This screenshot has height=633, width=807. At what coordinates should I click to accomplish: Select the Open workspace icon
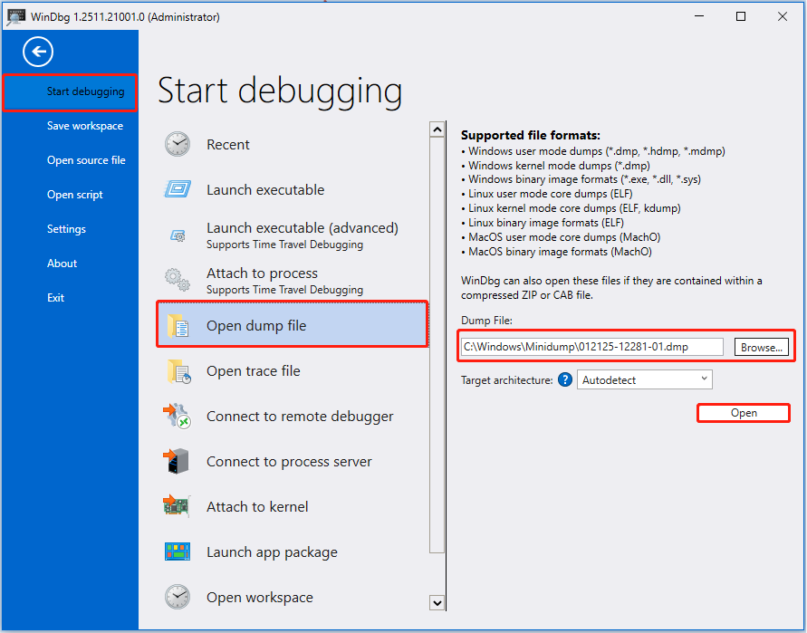(x=178, y=597)
